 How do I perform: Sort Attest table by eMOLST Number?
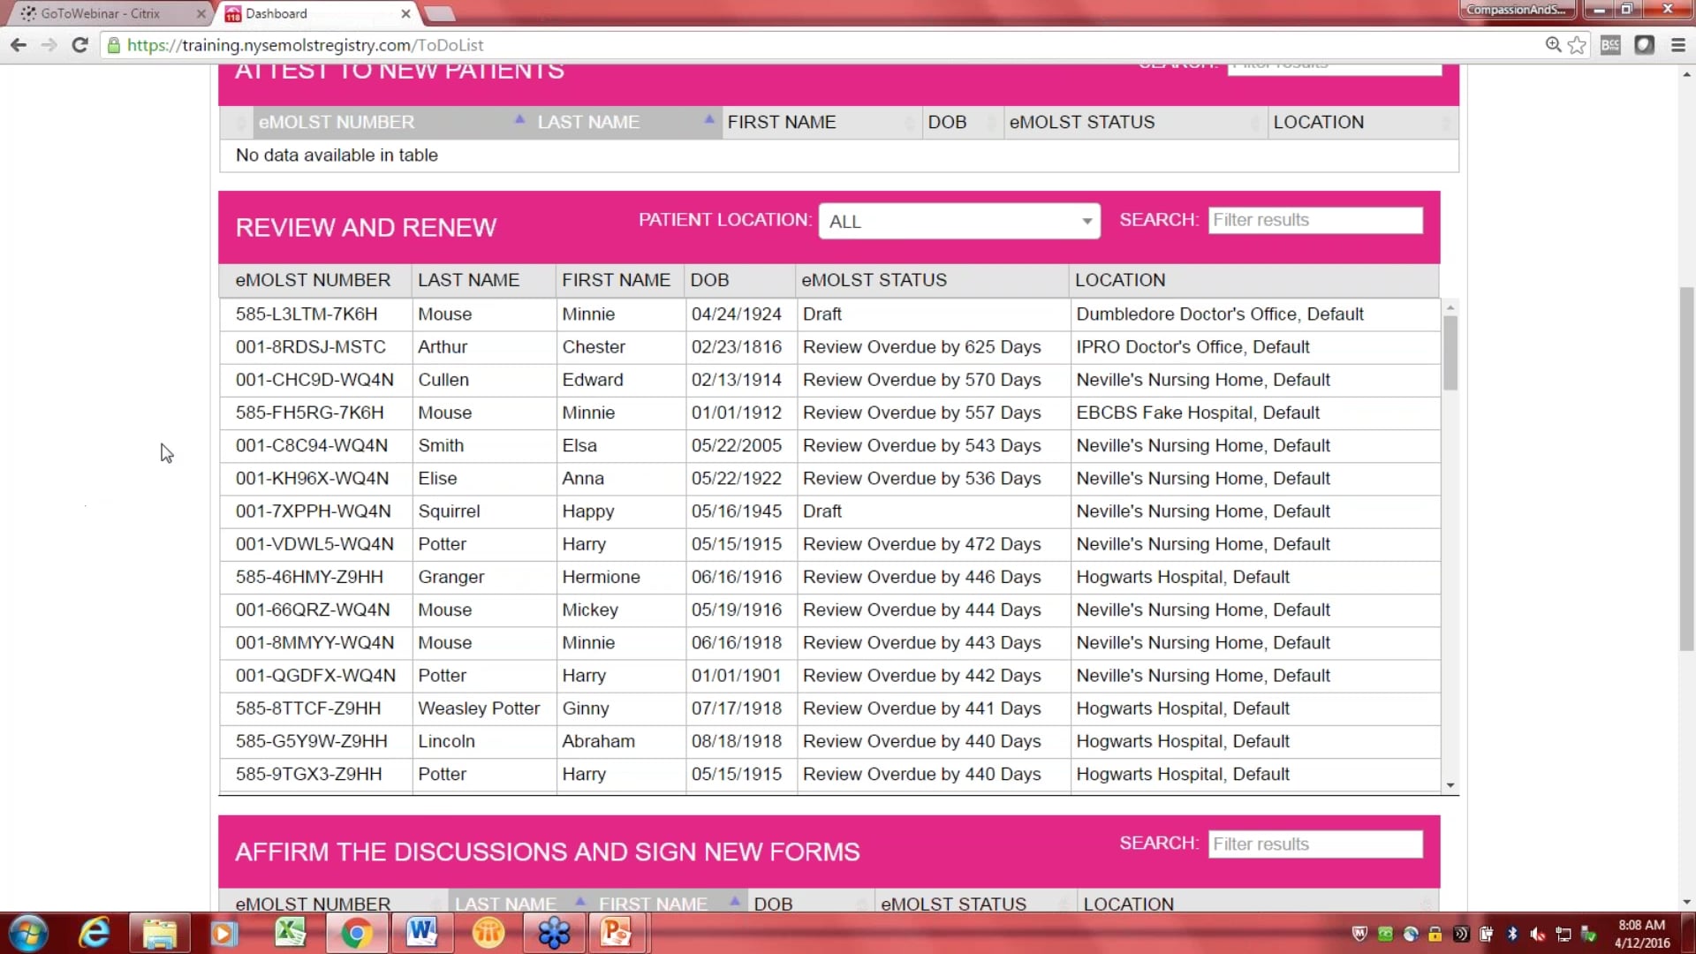pyautogui.click(x=337, y=122)
